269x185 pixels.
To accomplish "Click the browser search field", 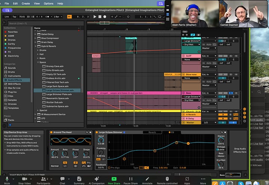I will point(46,23).
